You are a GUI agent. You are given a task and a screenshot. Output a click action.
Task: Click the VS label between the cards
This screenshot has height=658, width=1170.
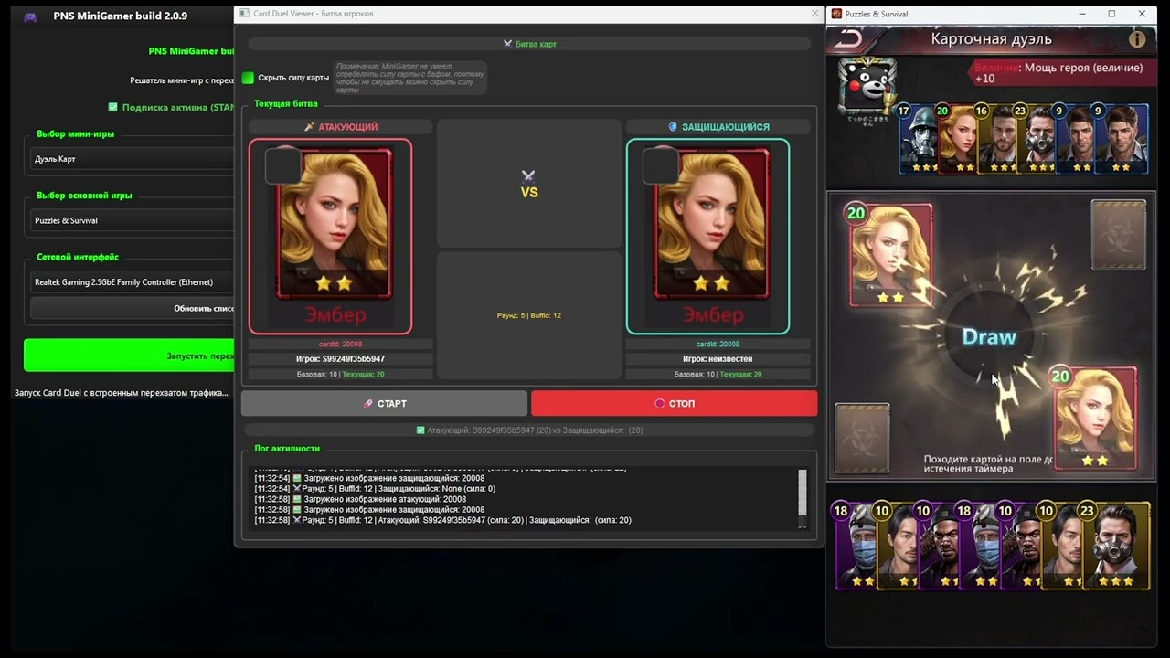point(529,193)
